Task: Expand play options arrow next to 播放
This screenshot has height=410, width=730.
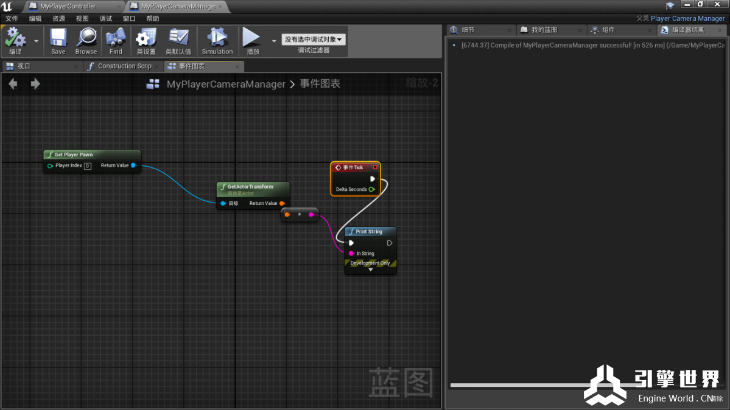Action: [x=274, y=41]
